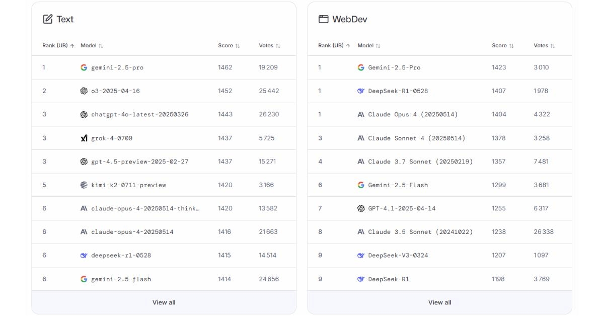Image resolution: width=604 pixels, height=316 pixels.
Task: Sort WebDev table by Score column
Action: (x=503, y=45)
